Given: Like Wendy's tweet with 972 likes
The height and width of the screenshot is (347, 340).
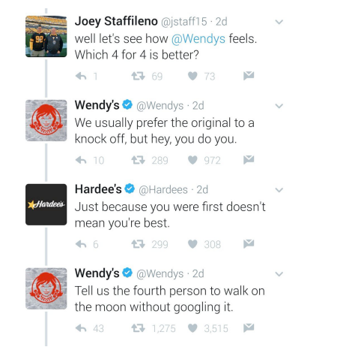Looking at the screenshot, I should (192, 160).
